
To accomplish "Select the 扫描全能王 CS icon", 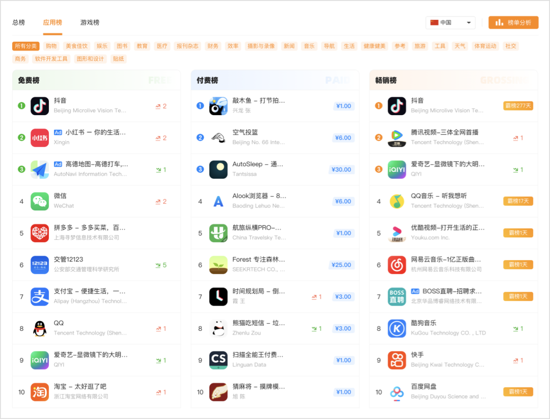I will [218, 360].
